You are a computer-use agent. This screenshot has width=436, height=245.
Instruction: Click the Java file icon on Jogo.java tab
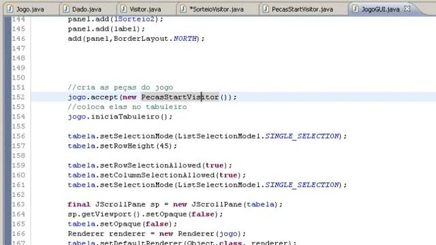10,9
